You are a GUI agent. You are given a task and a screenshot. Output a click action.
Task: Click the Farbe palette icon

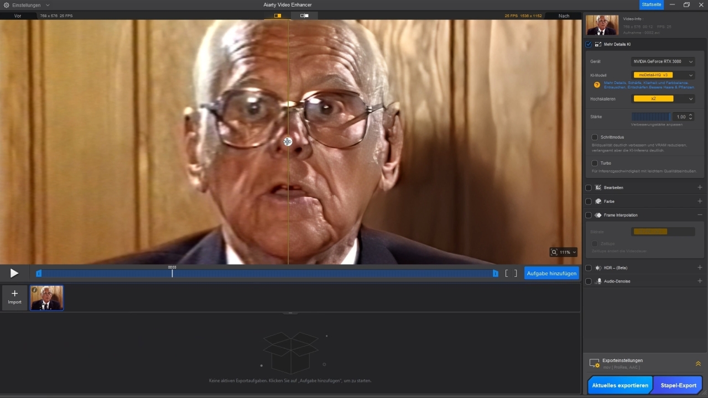click(x=598, y=201)
